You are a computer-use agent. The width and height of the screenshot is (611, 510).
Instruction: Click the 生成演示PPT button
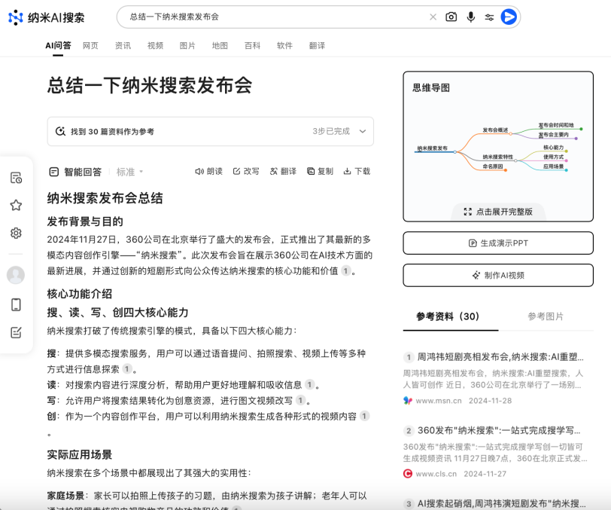tap(498, 243)
